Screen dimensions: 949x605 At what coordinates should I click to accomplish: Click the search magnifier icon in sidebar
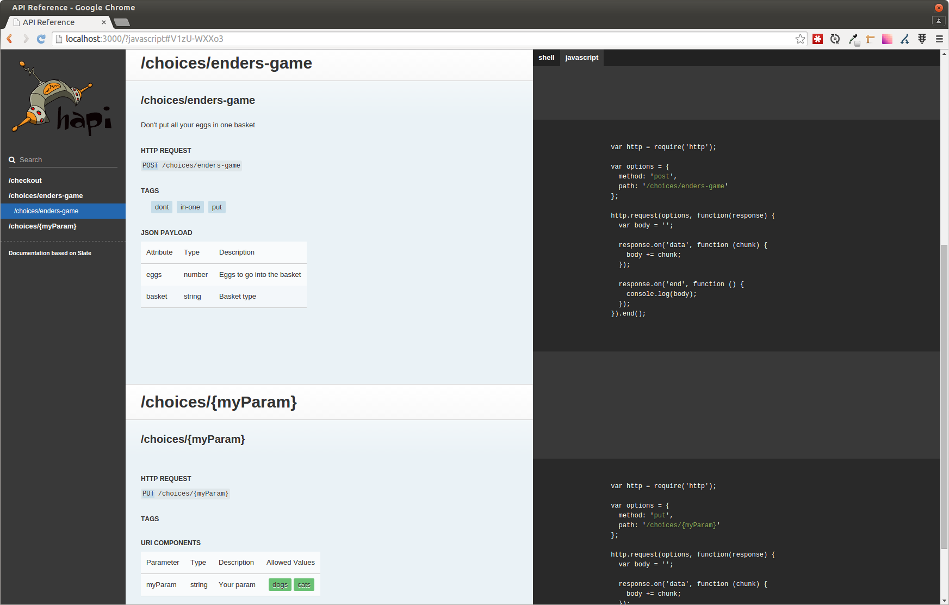click(12, 160)
